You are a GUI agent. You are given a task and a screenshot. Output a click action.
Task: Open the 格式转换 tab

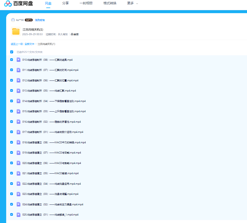(x=110, y=3)
